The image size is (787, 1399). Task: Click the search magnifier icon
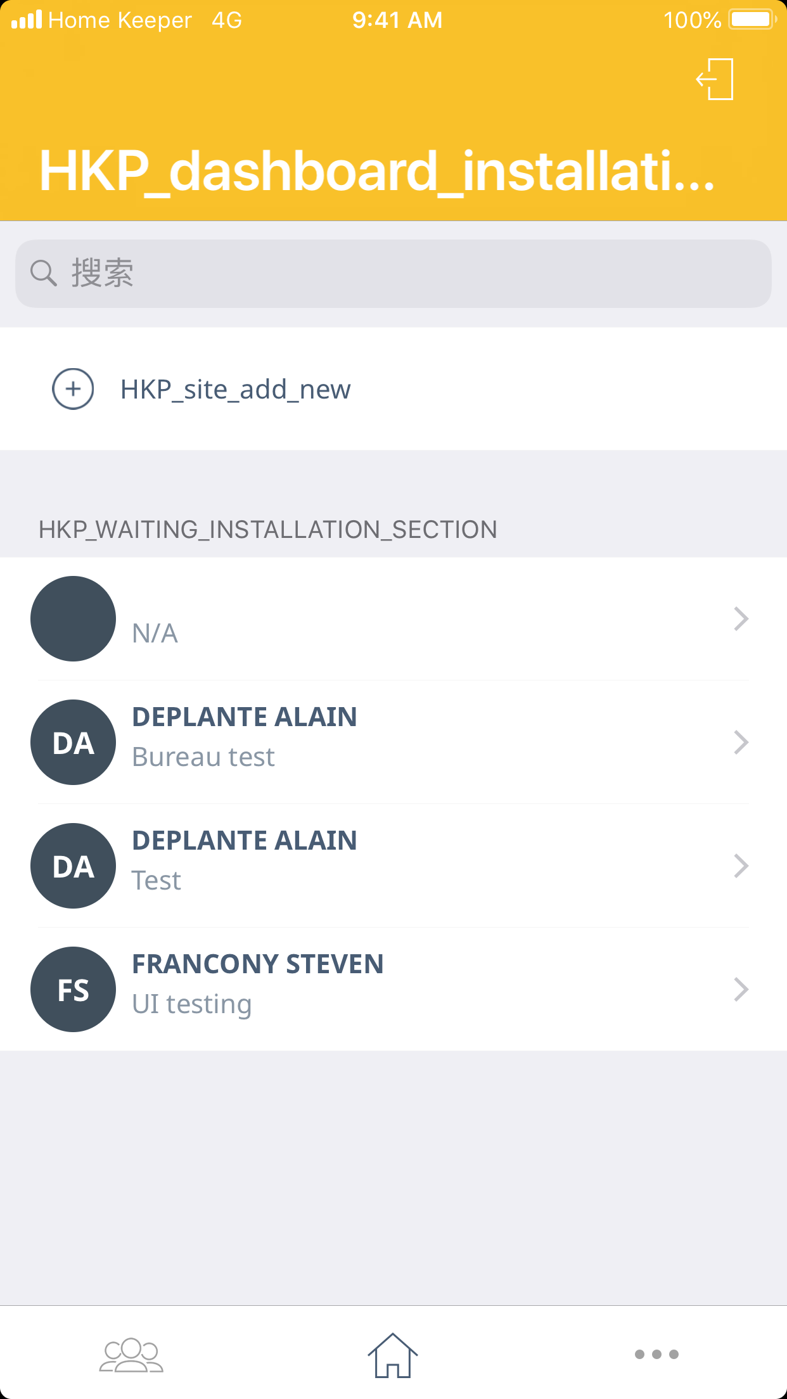pos(44,273)
